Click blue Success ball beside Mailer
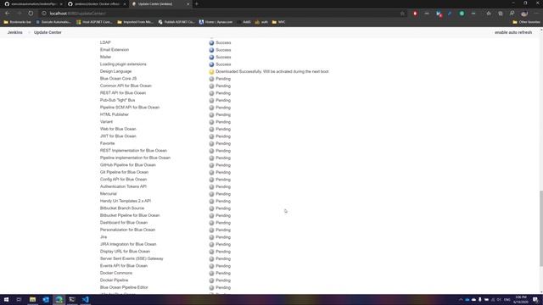 211,57
